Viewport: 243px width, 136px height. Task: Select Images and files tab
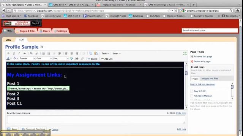click(x=210, y=79)
